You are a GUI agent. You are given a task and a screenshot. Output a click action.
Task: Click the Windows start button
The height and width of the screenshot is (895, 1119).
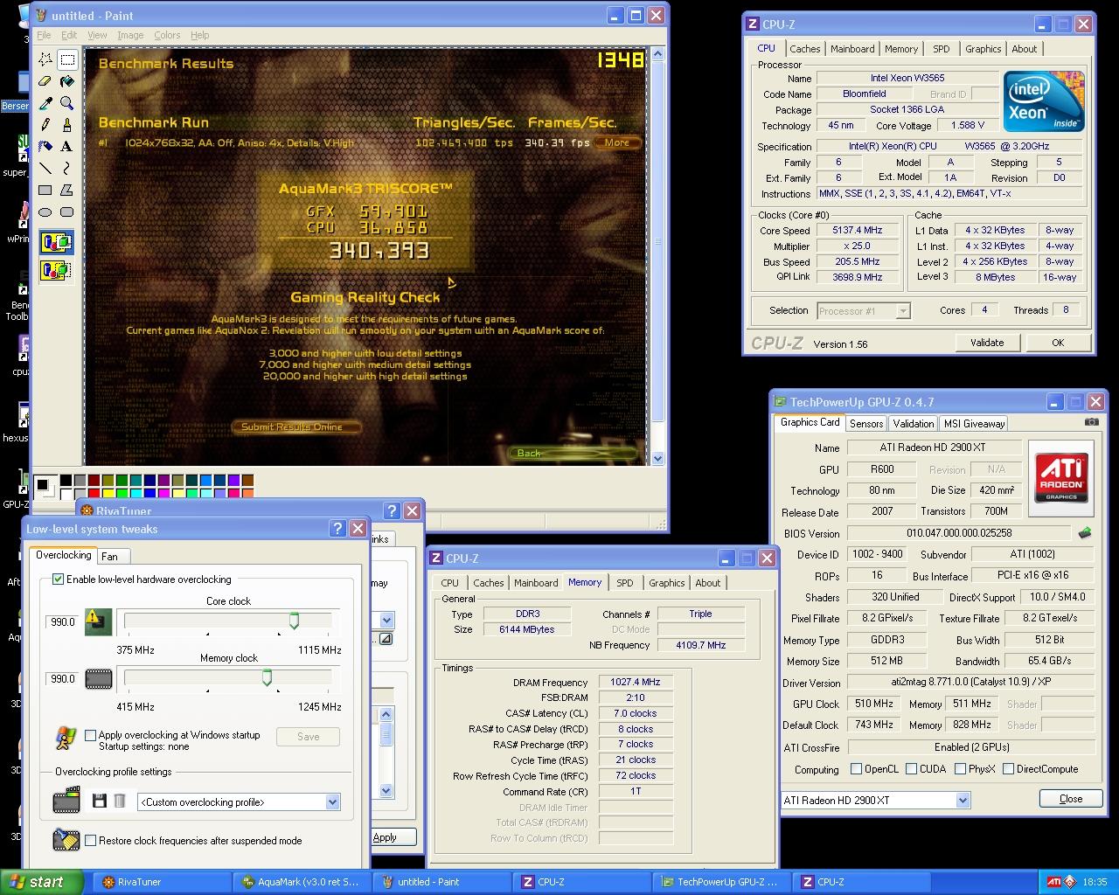(x=42, y=882)
